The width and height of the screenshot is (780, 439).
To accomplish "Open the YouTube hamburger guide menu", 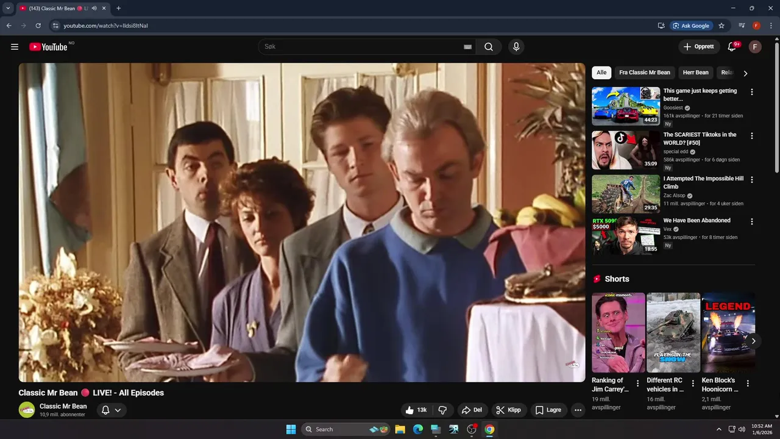I will click(15, 47).
